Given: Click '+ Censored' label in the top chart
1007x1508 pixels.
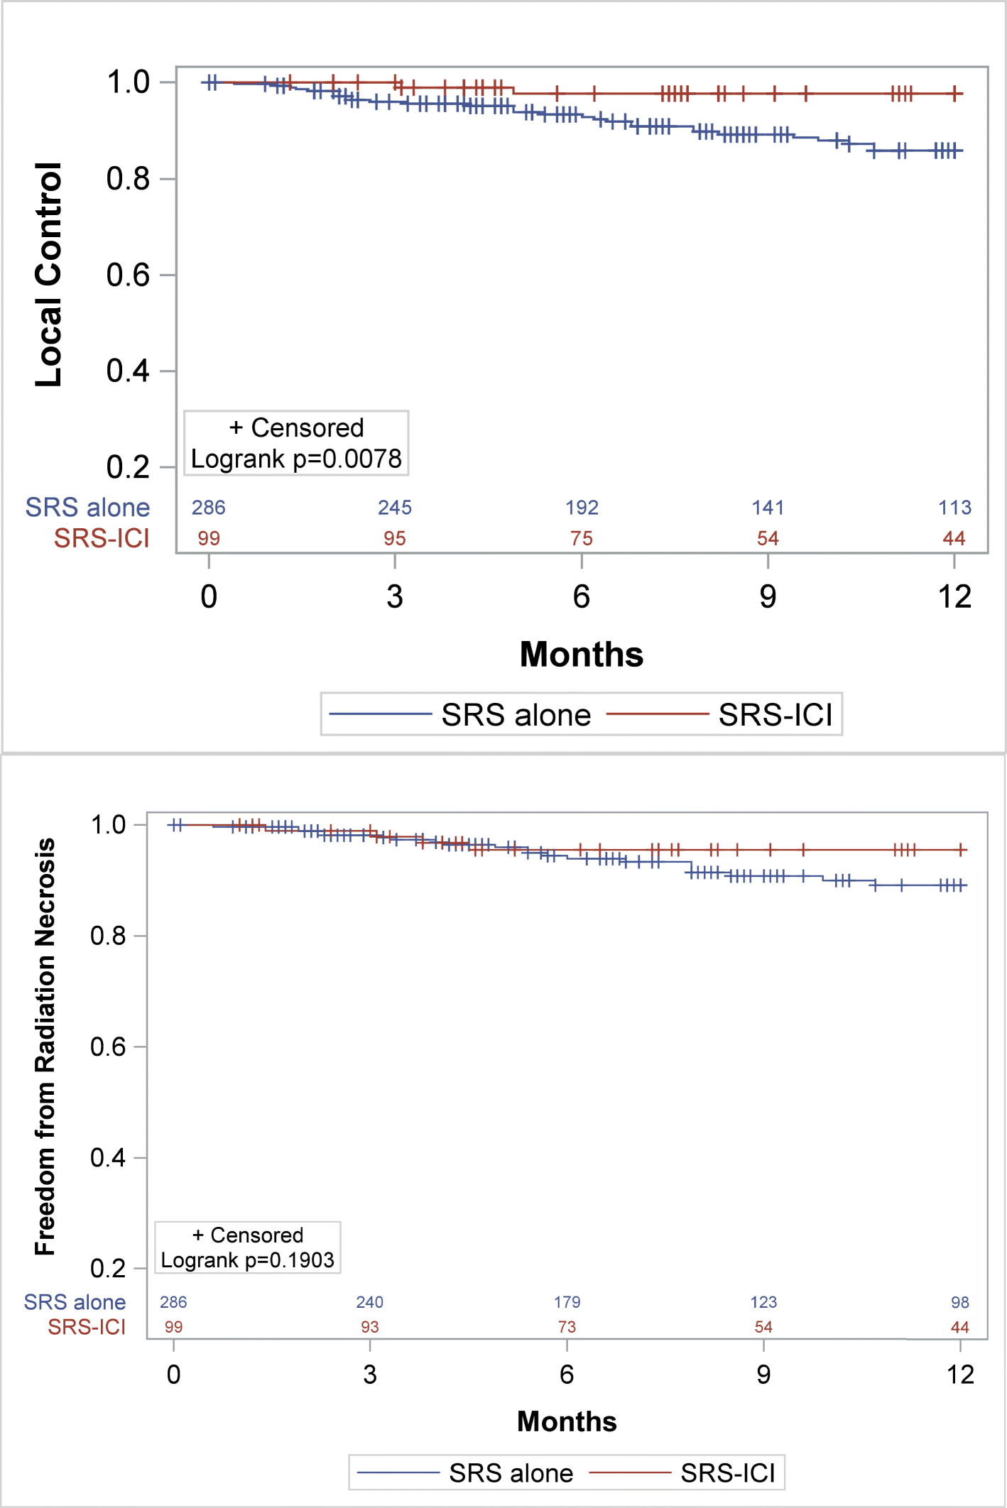Looking at the screenshot, I should pos(296,427).
